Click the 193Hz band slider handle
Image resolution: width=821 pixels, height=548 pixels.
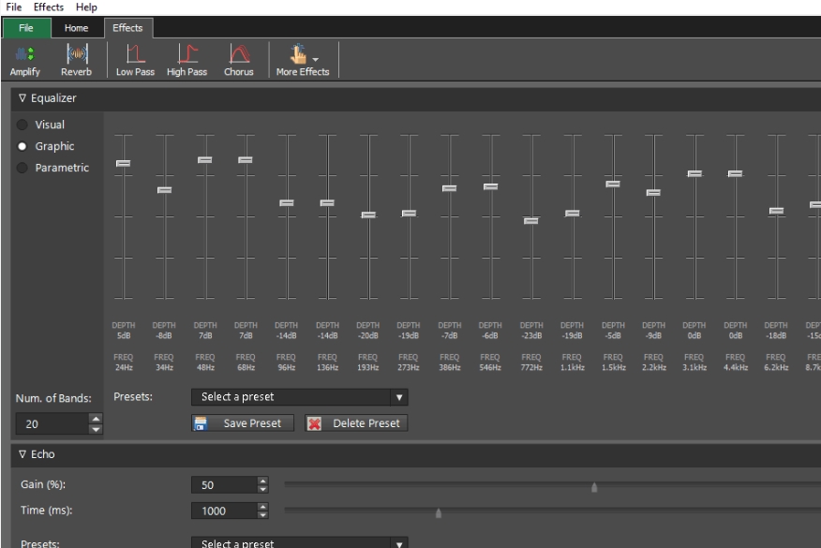[x=368, y=215]
